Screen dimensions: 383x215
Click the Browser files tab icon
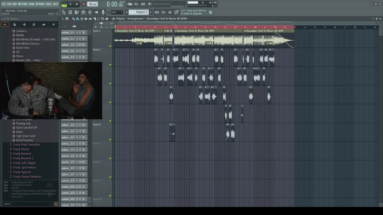click(x=14, y=24)
